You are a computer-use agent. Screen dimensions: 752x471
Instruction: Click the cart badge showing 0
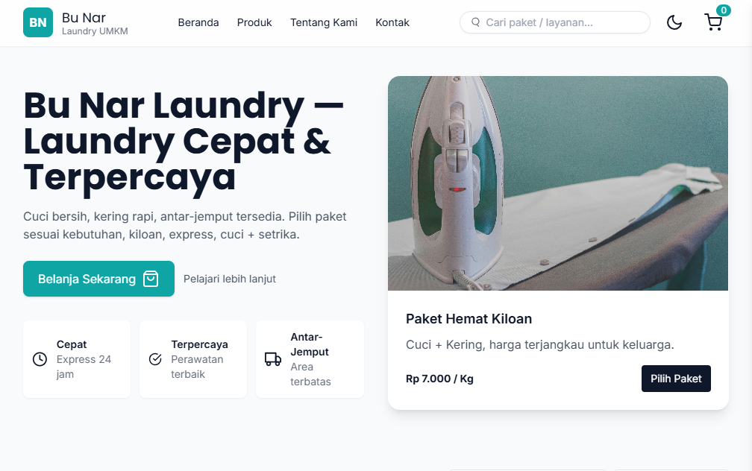pyautogui.click(x=723, y=10)
